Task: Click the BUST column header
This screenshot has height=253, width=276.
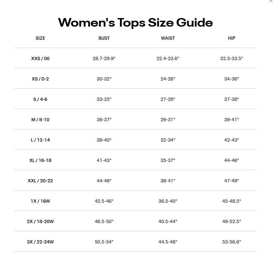Action: point(104,38)
